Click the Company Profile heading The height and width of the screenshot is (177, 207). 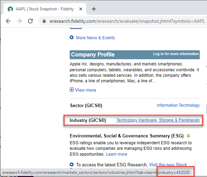(x=93, y=54)
